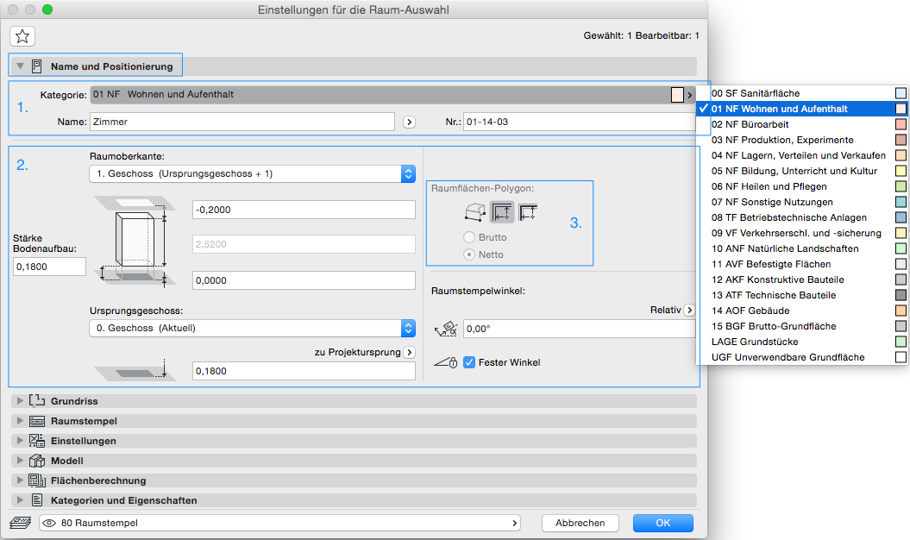Image resolution: width=910 pixels, height=540 pixels.
Task: Select the middle Raumflächen-Polygon method icon
Action: (501, 211)
